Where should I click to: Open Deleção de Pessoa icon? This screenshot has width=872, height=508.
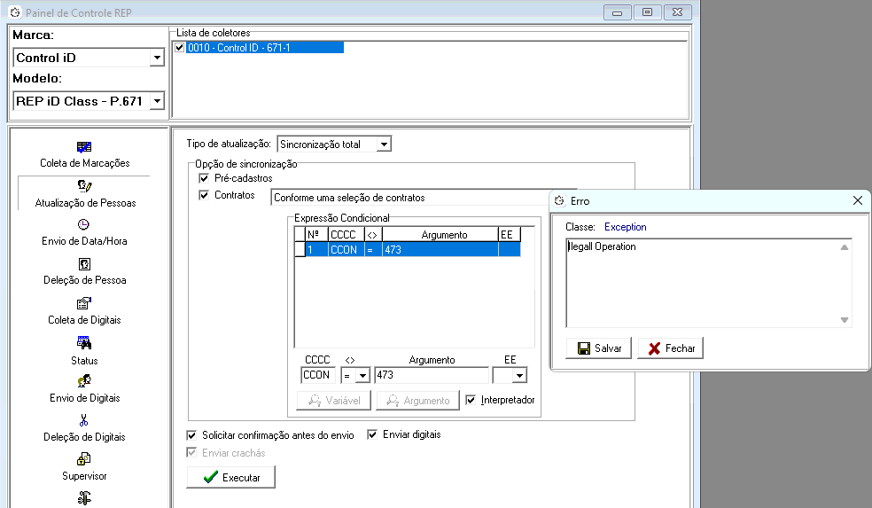coord(84,264)
